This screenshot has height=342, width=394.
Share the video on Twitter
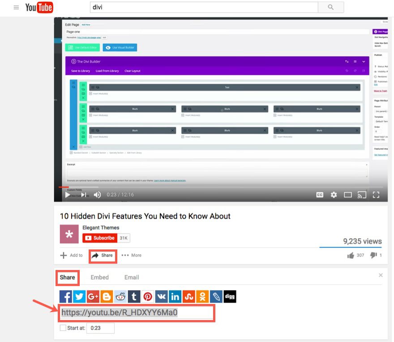(79, 296)
